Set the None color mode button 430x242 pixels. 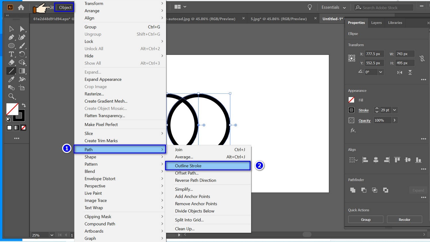tap(24, 128)
